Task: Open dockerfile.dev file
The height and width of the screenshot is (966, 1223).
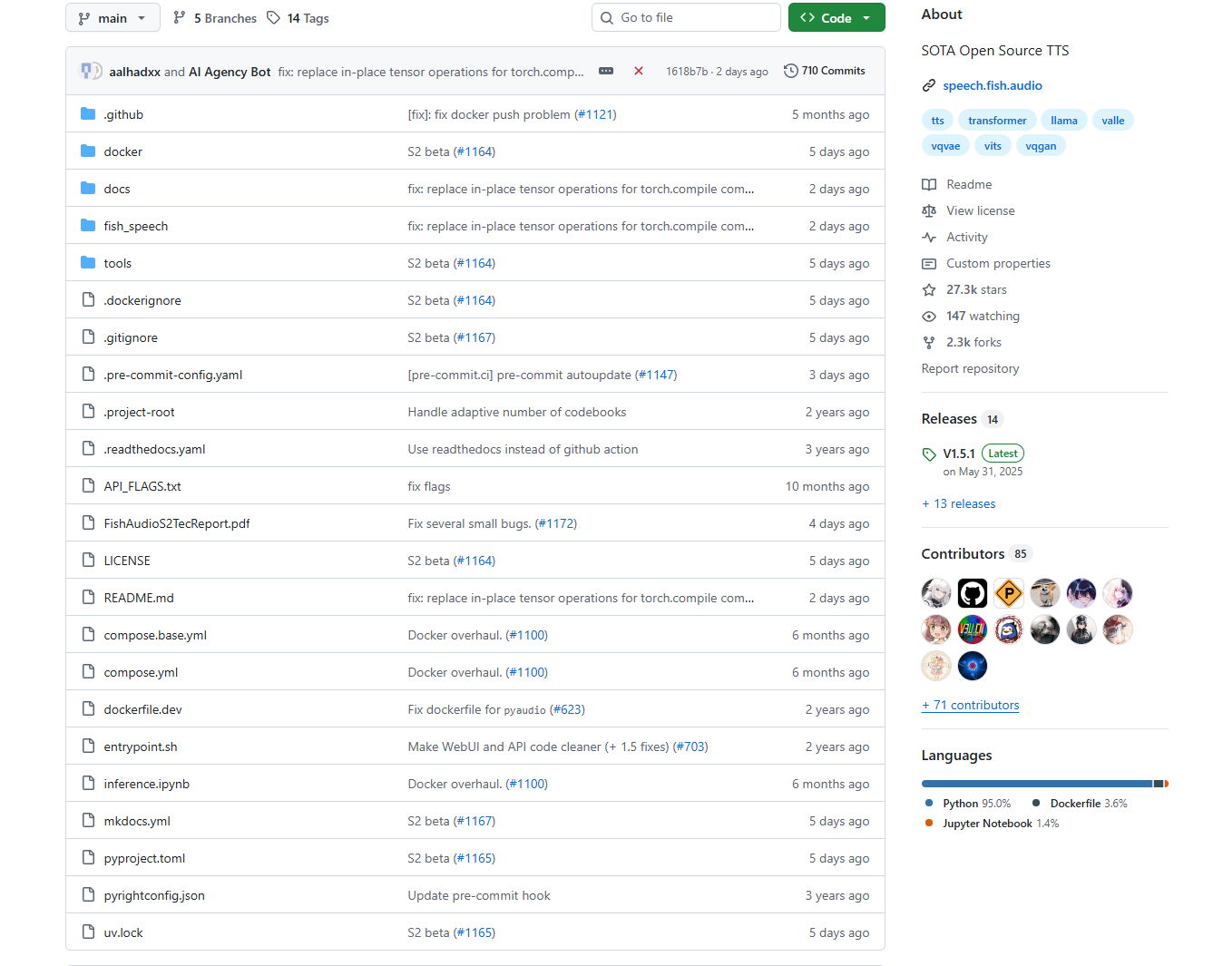Action: pyautogui.click(x=142, y=709)
